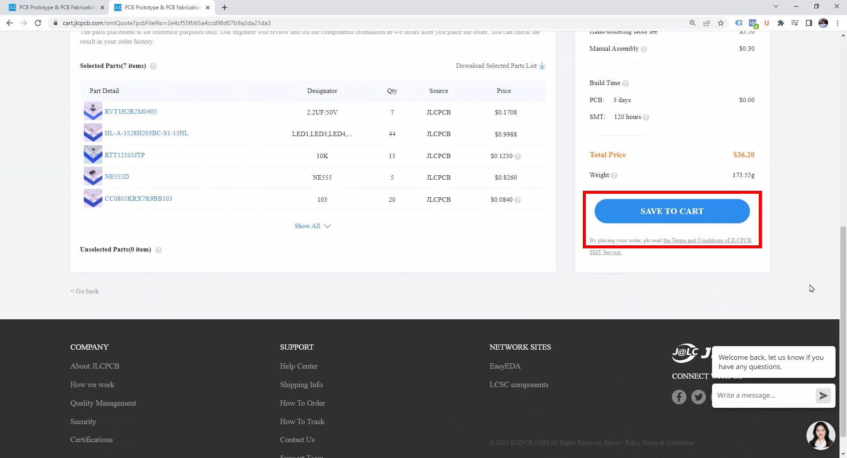
Task: Open blue tag extension icon
Action: pos(738,23)
